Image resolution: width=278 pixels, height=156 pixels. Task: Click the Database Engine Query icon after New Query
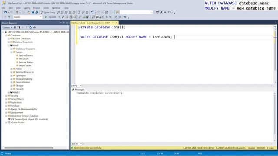pos(58,13)
